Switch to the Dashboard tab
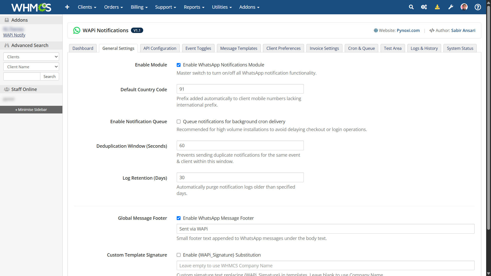The image size is (491, 276). 83,48
